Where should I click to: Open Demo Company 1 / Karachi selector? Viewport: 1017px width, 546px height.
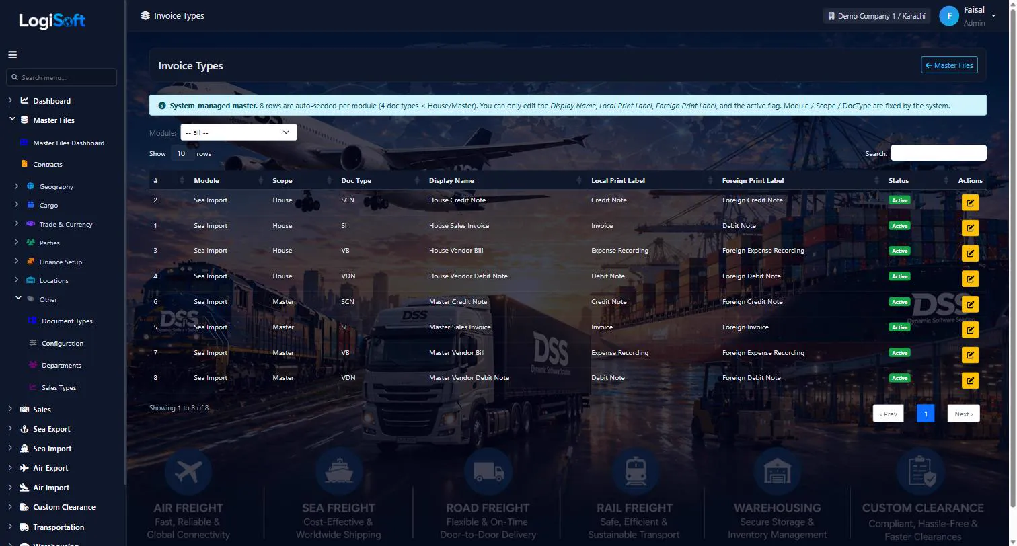876,16
